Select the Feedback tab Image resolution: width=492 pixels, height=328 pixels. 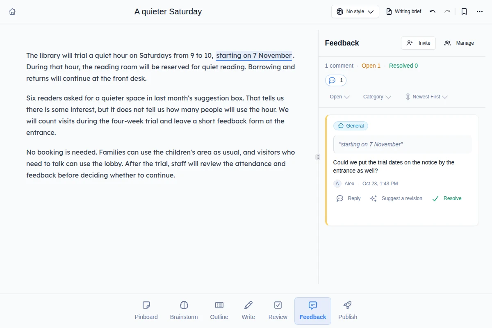pos(313,311)
